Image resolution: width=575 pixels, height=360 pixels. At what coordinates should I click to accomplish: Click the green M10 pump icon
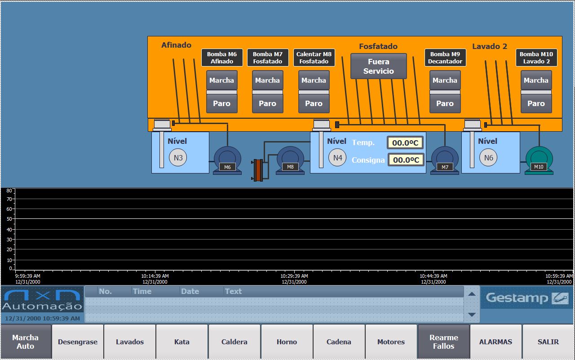pos(539,160)
